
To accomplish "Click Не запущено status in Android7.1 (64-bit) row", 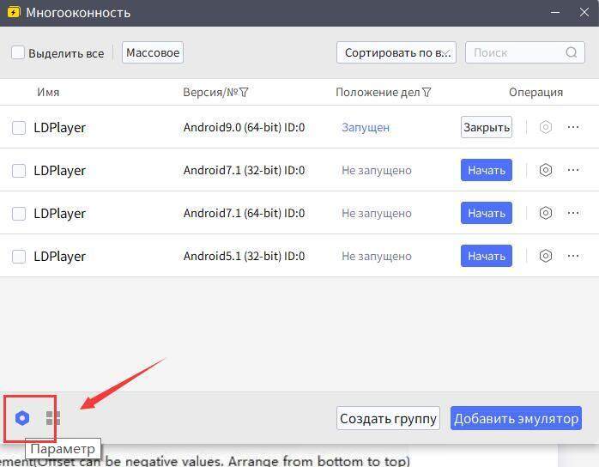I will [x=376, y=213].
